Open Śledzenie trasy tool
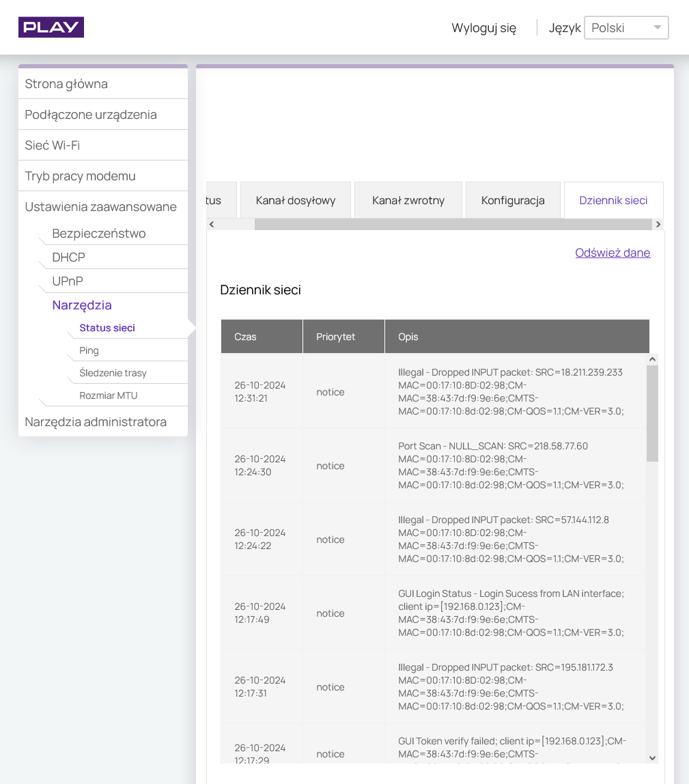This screenshot has height=784, width=689. pos(113,373)
